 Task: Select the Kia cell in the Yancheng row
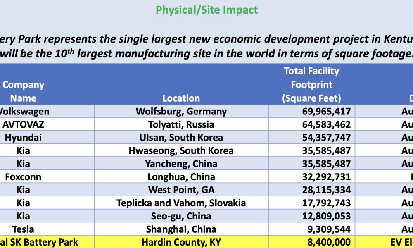(x=47, y=164)
